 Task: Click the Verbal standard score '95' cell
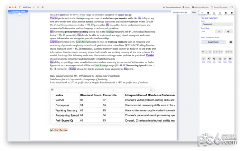tap(91, 100)
